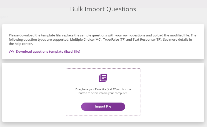Click the 'True/False (TF)' text

[114, 40]
